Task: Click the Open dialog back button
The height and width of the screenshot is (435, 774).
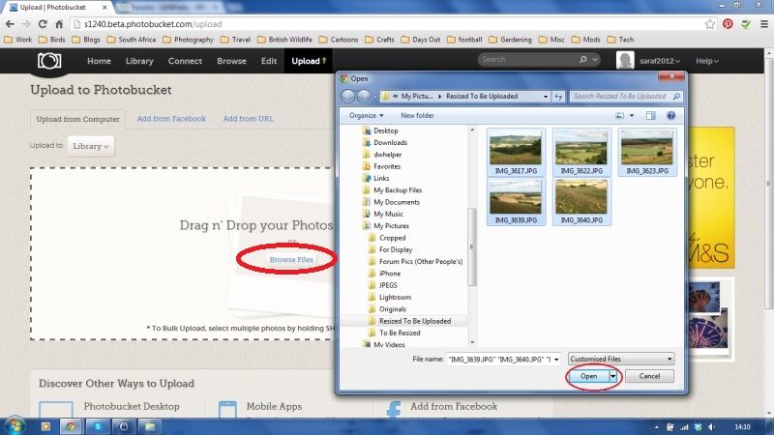Action: click(x=347, y=96)
